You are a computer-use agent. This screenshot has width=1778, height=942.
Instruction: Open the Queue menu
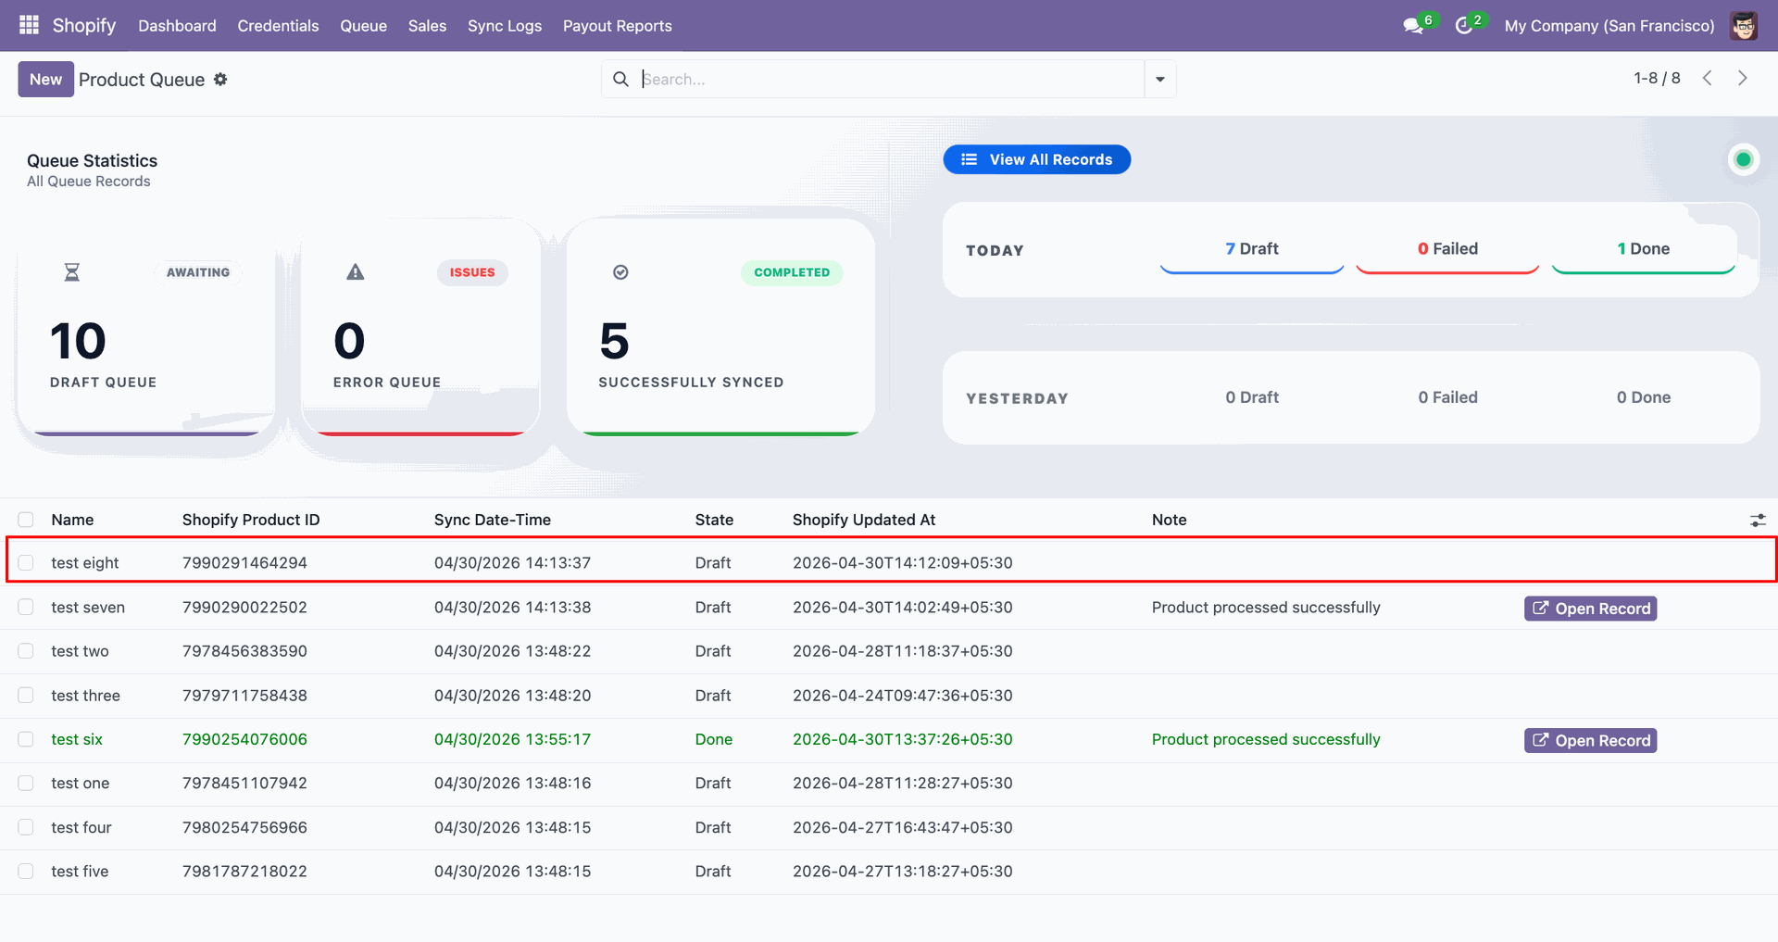(x=363, y=26)
